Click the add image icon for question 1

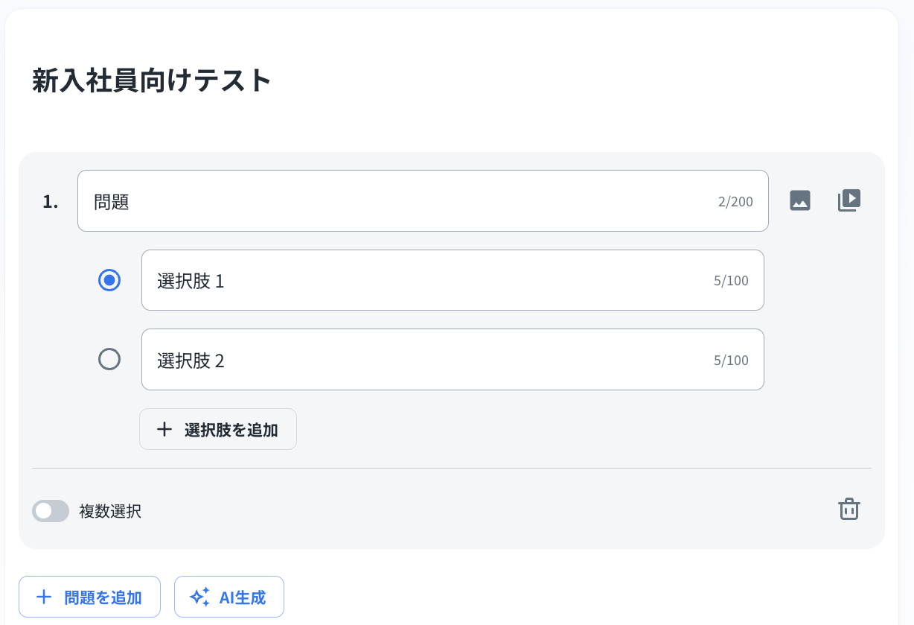pyautogui.click(x=800, y=200)
